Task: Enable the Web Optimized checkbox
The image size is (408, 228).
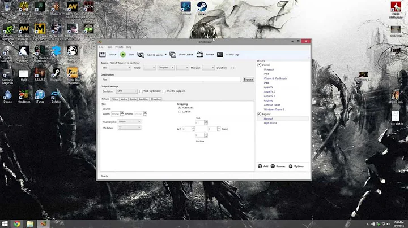Action: 141,91
